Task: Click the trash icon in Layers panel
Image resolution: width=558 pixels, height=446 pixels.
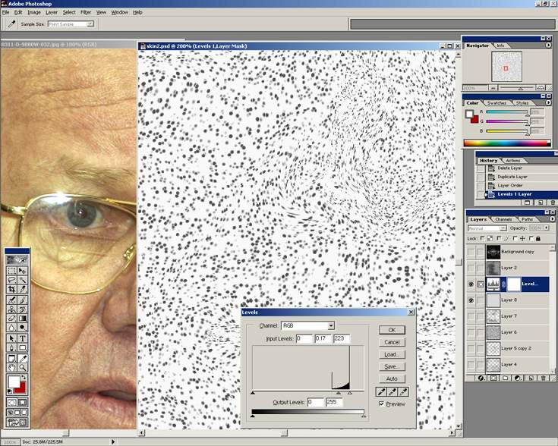Action: click(x=544, y=378)
